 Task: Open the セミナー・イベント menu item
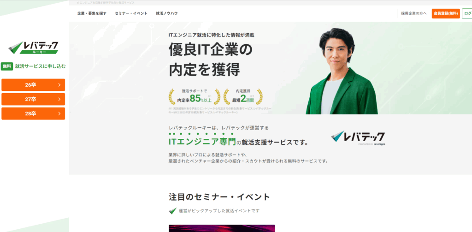pos(131,13)
